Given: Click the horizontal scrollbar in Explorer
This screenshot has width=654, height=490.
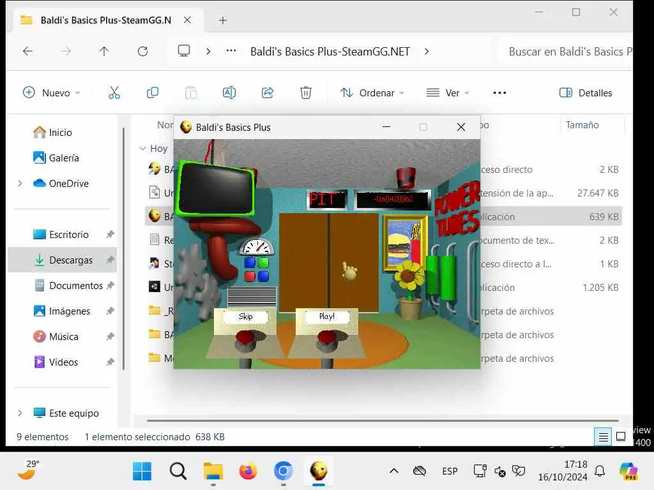Looking at the screenshot, I should pos(383,421).
